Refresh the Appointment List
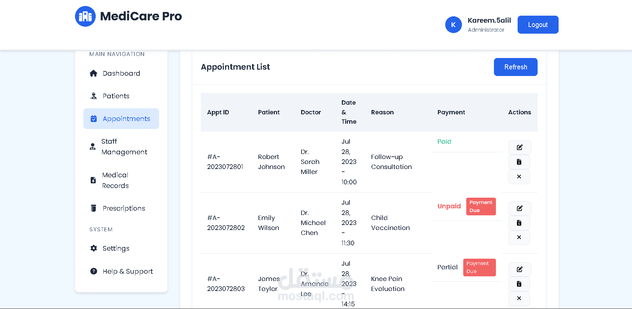632x309 pixels. 515,67
